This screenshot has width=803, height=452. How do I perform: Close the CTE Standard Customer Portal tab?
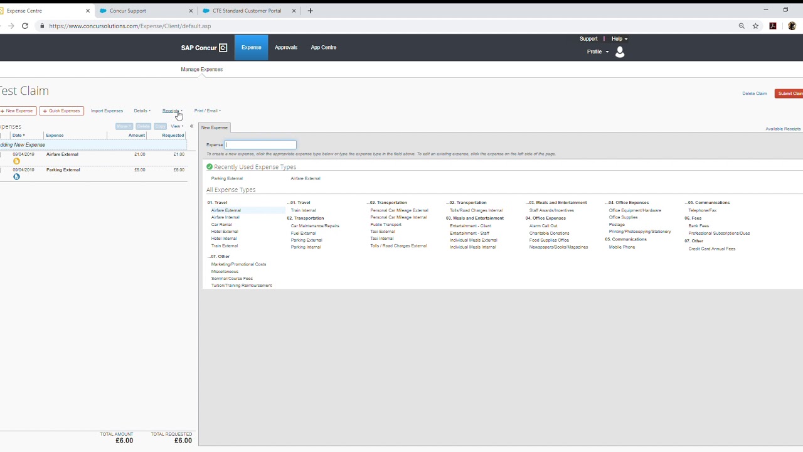294,11
